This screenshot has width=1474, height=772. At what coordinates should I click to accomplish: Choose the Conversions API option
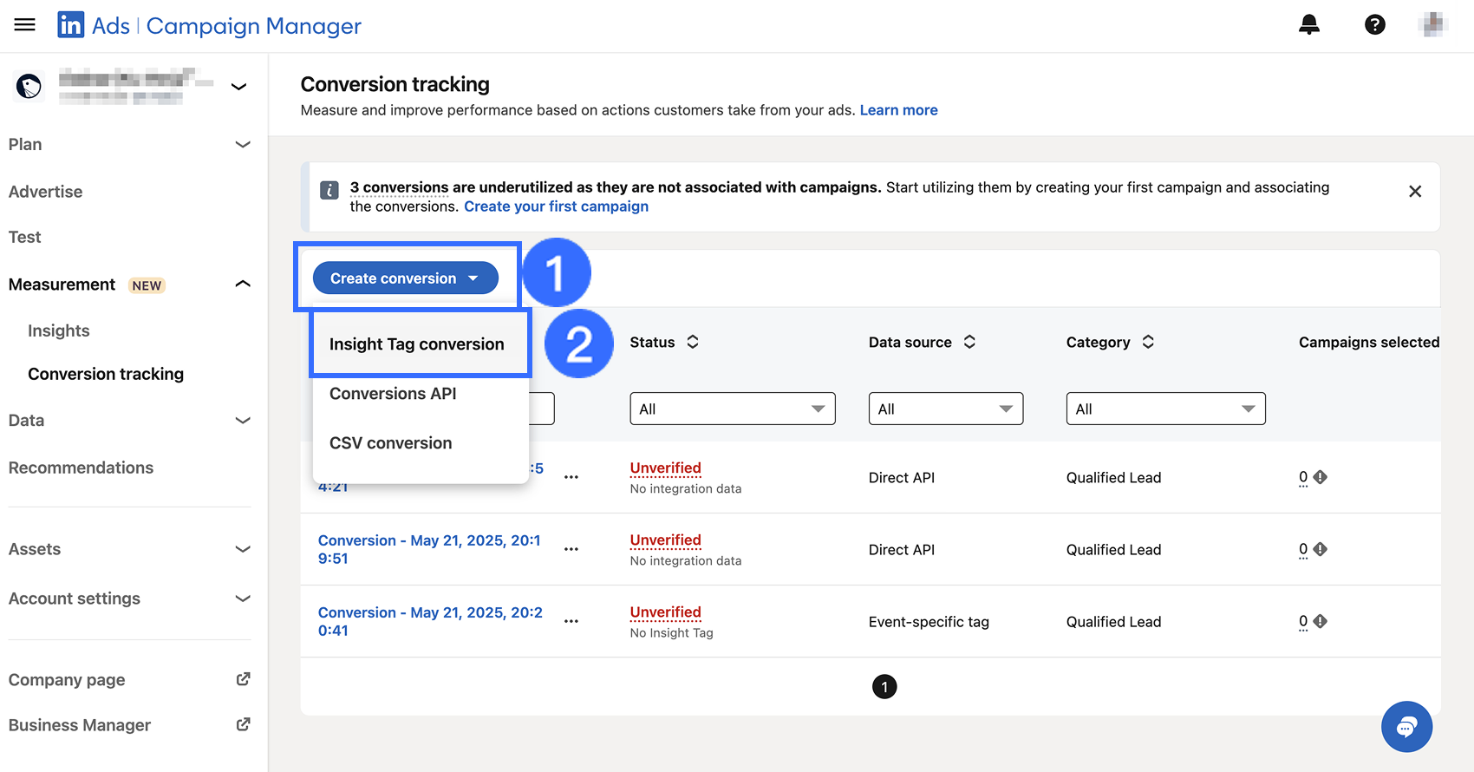(393, 394)
